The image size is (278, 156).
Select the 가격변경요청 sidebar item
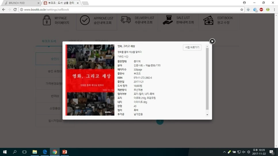[x=49, y=83]
